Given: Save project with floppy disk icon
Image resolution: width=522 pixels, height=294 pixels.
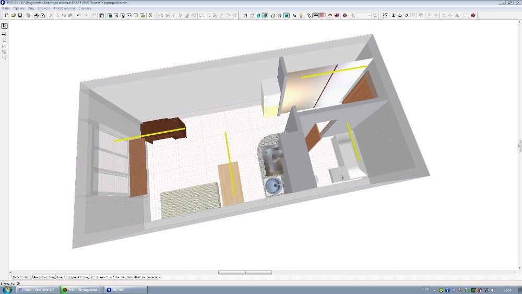Looking at the screenshot, I should pos(20,15).
